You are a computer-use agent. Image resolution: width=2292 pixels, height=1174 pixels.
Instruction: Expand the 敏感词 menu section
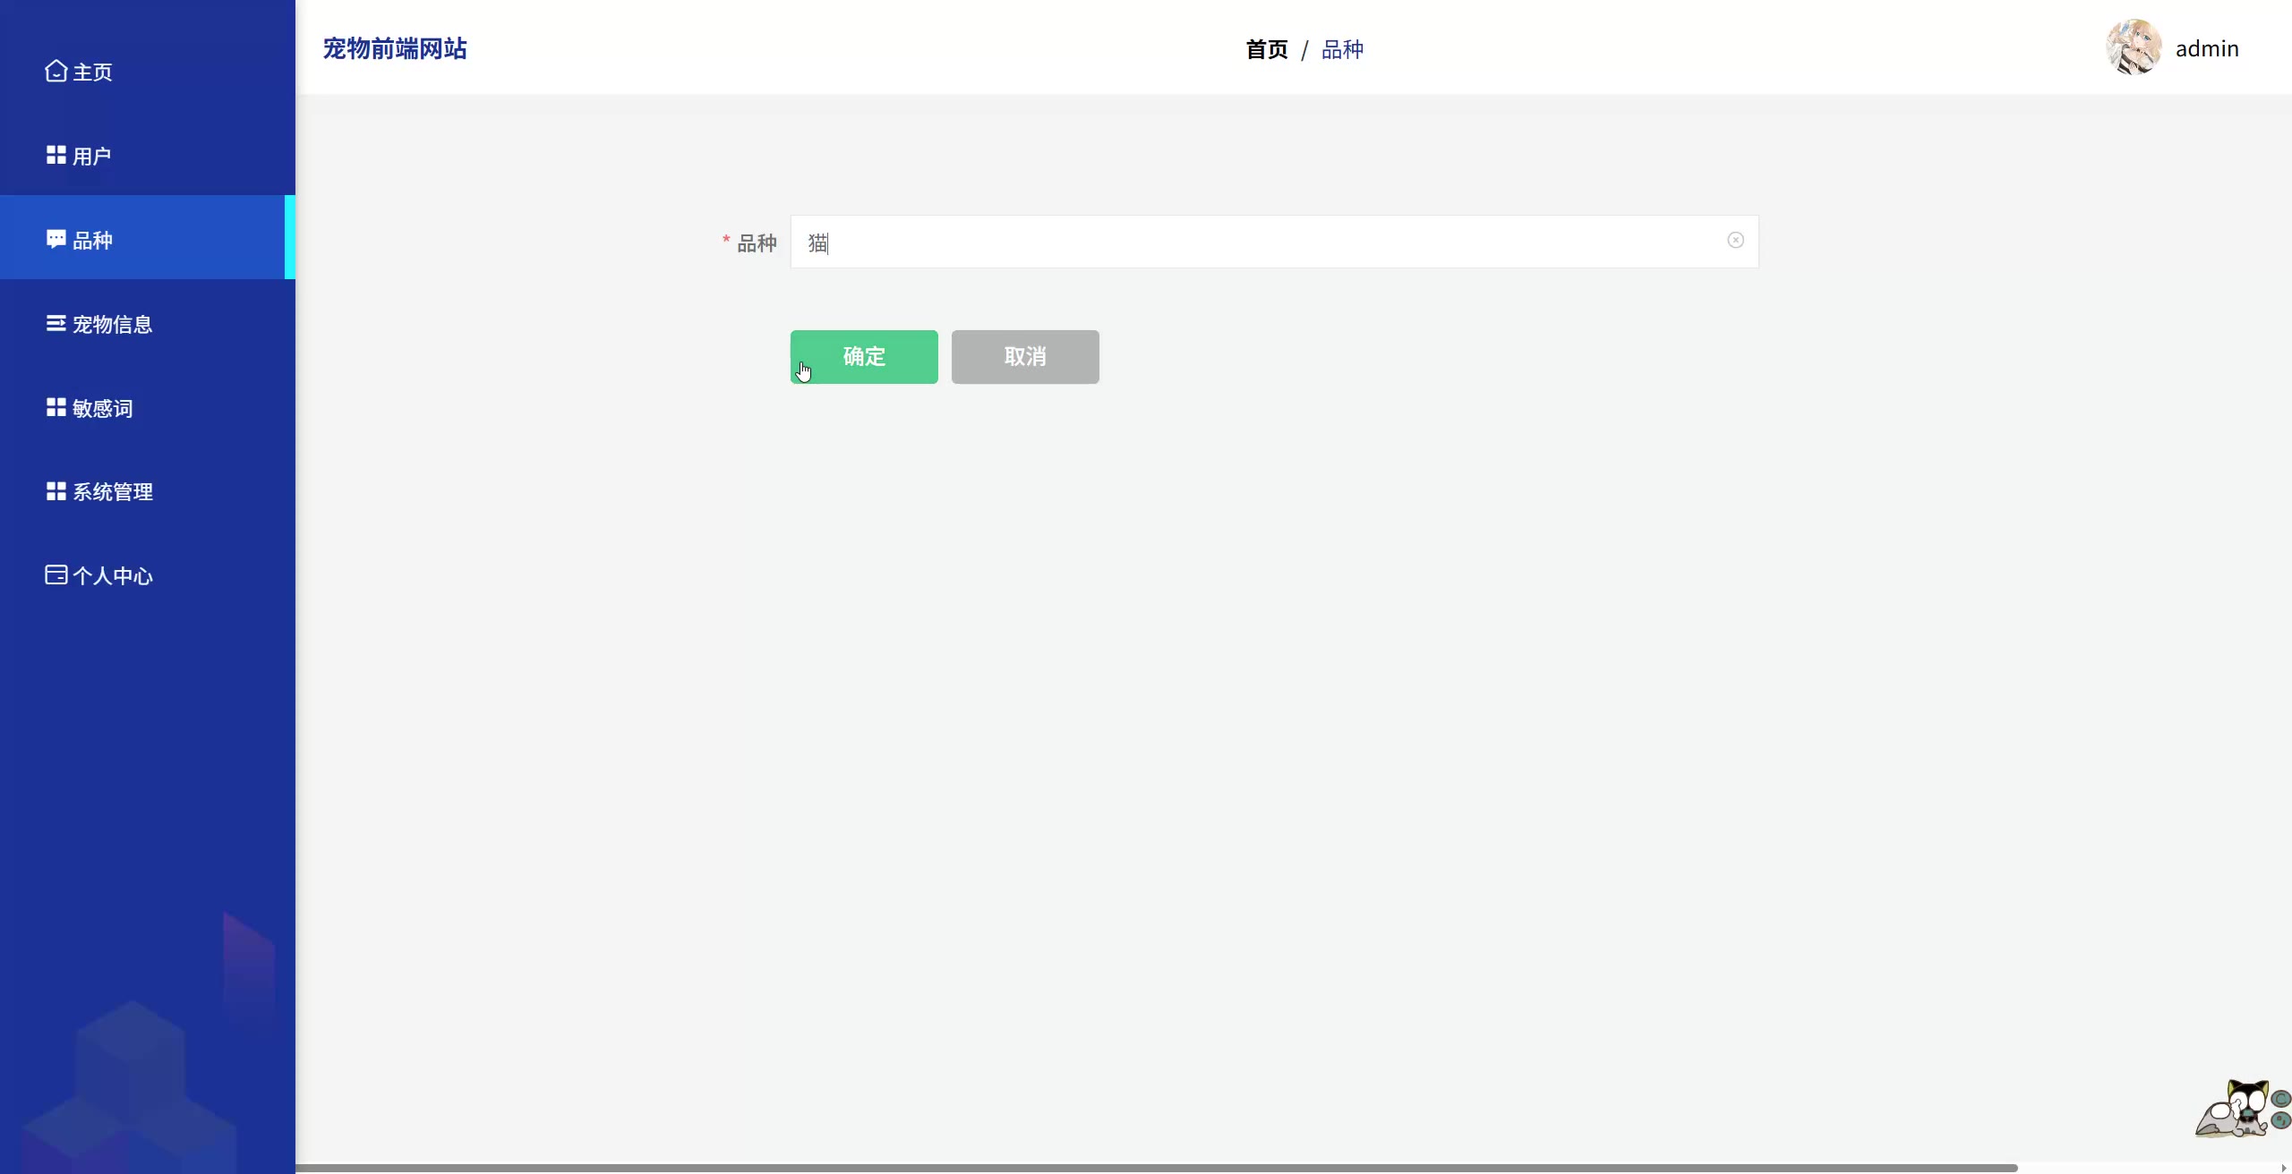(x=102, y=408)
